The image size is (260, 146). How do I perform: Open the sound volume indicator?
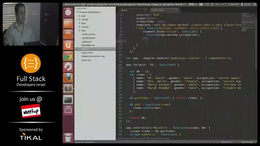tap(223, 4)
